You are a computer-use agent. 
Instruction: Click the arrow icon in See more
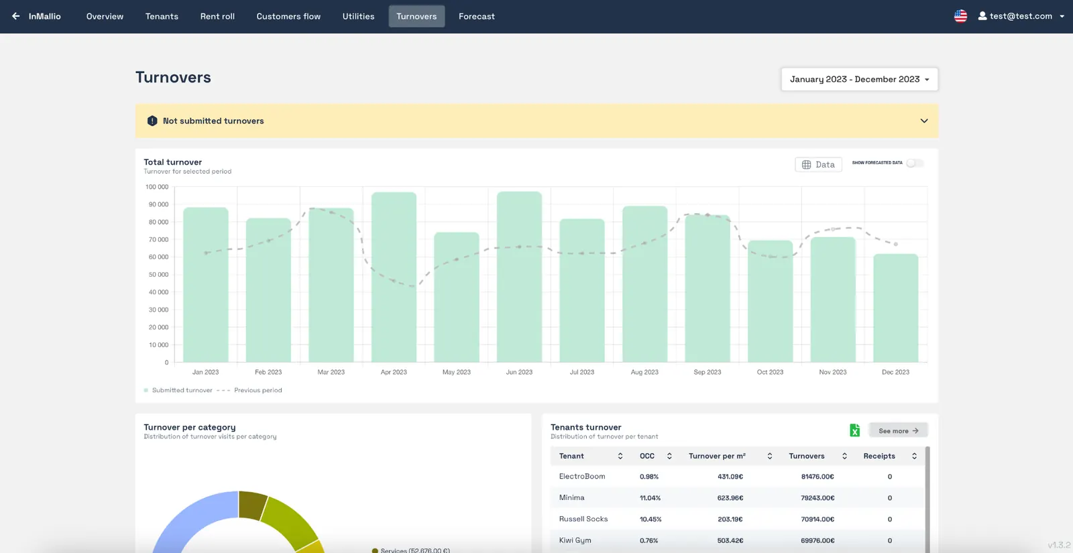tap(915, 431)
